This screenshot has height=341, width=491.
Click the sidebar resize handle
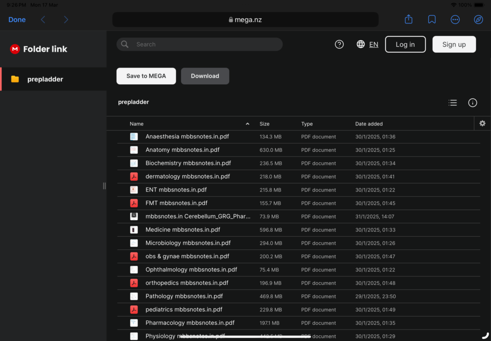104,186
